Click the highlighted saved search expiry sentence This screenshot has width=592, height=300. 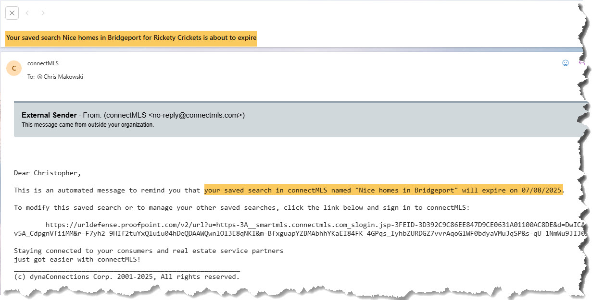[383, 190]
